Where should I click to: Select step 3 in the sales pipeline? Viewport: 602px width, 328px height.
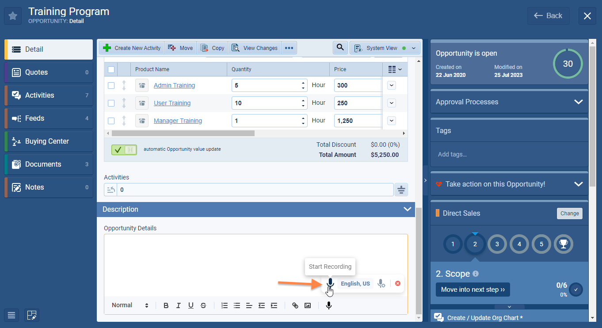click(x=497, y=244)
